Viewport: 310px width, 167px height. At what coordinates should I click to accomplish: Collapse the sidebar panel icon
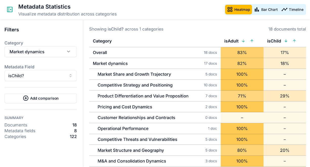tap(10, 10)
